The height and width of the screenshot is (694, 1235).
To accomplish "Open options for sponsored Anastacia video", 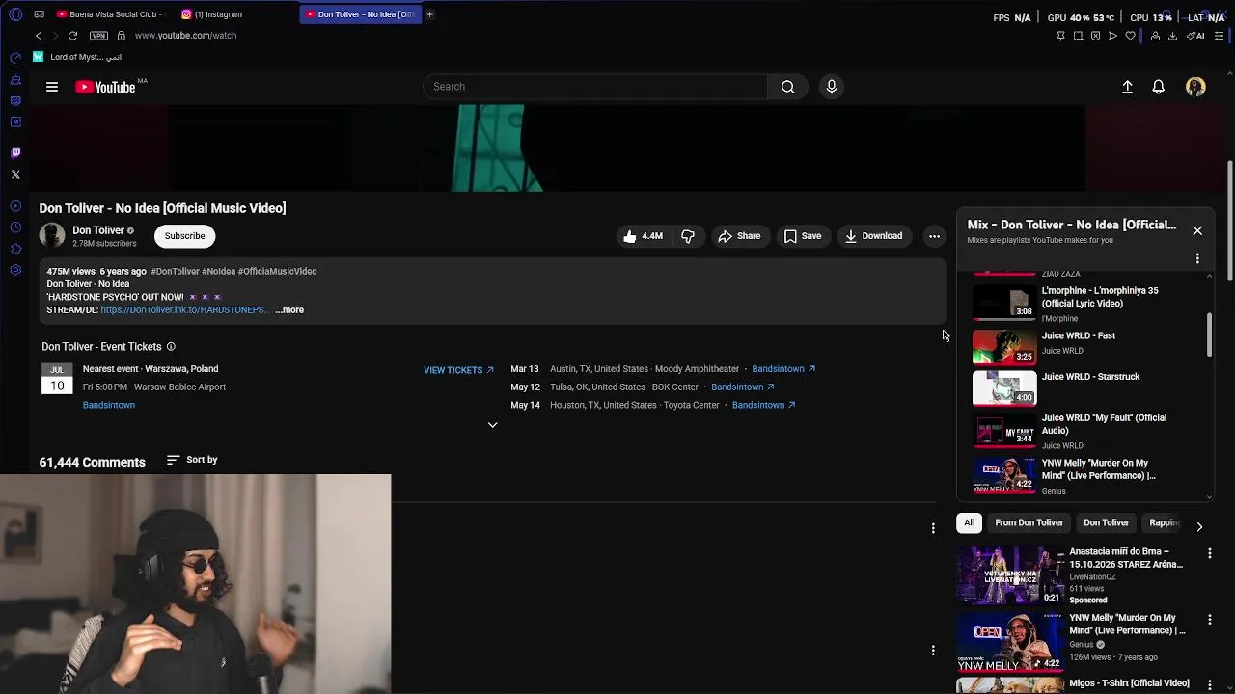I will [x=1210, y=553].
